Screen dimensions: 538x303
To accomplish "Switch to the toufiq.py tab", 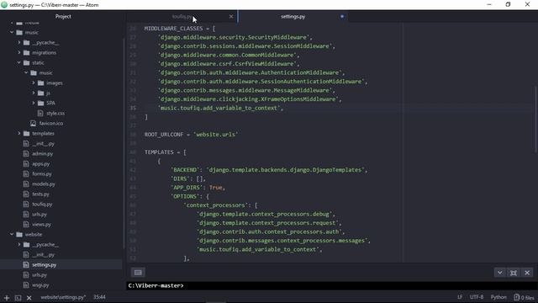I will (x=182, y=17).
